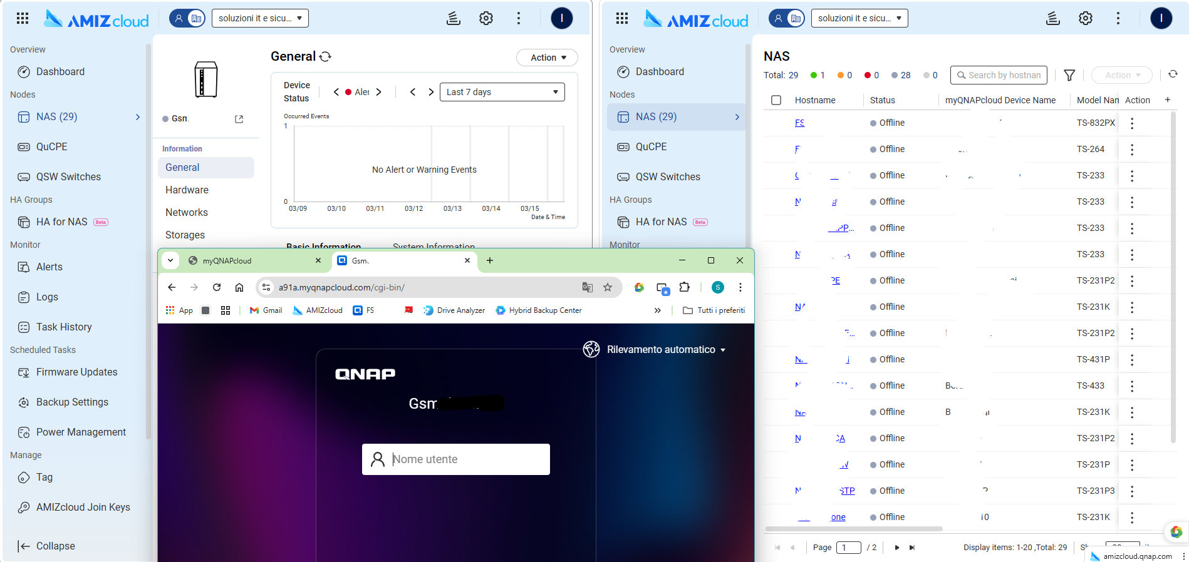Screen dimensions: 1189x562
Task: Open the Last 7 days dropdown
Action: tap(502, 92)
